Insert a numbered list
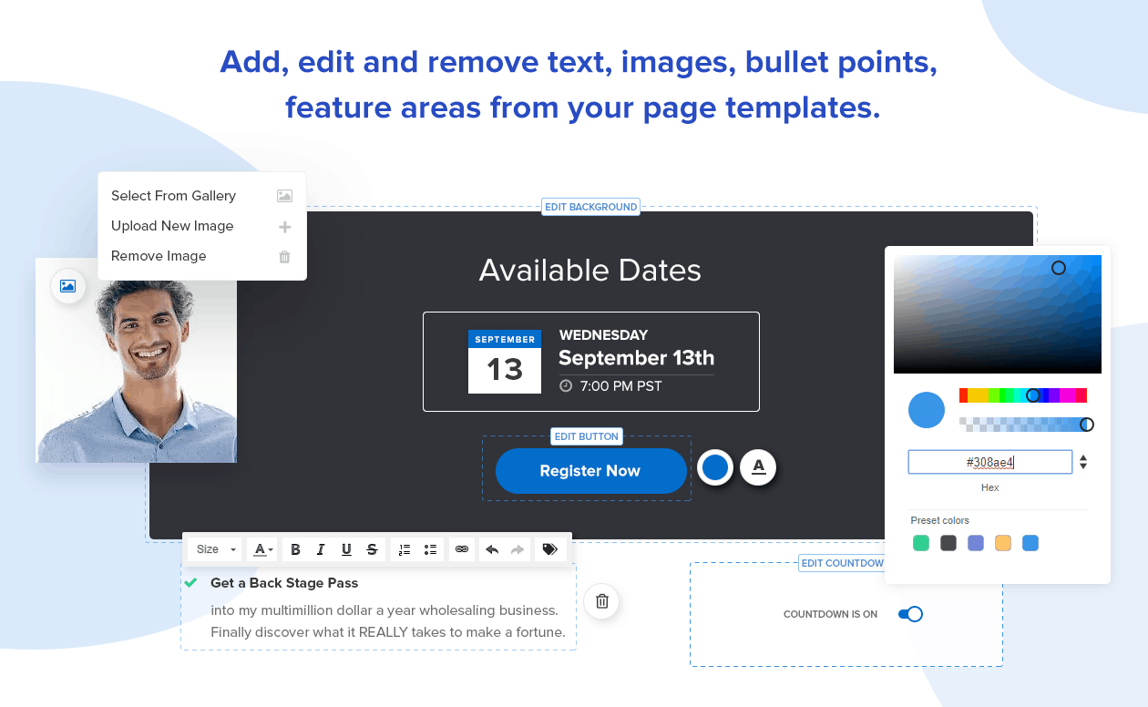This screenshot has height=707, width=1148. 405,549
